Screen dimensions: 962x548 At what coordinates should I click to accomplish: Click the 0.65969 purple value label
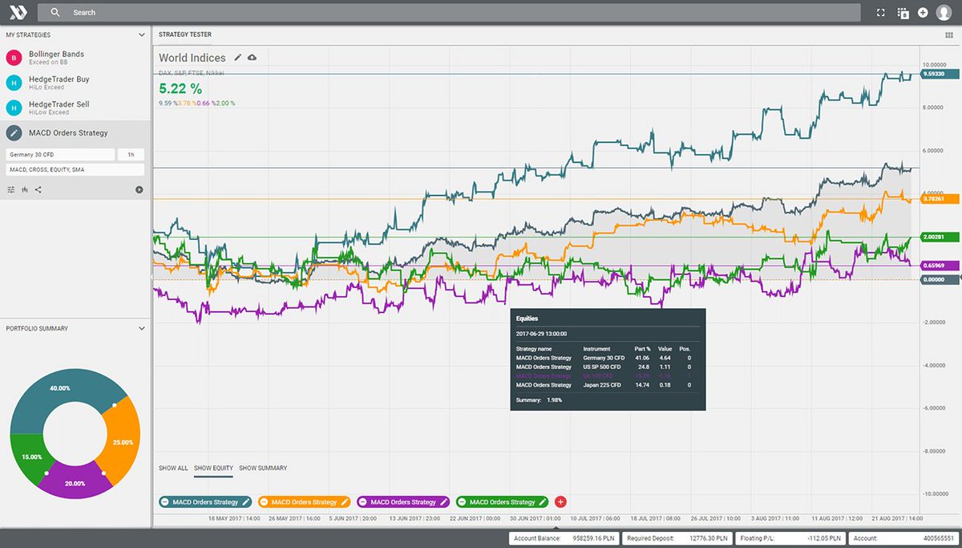[939, 266]
